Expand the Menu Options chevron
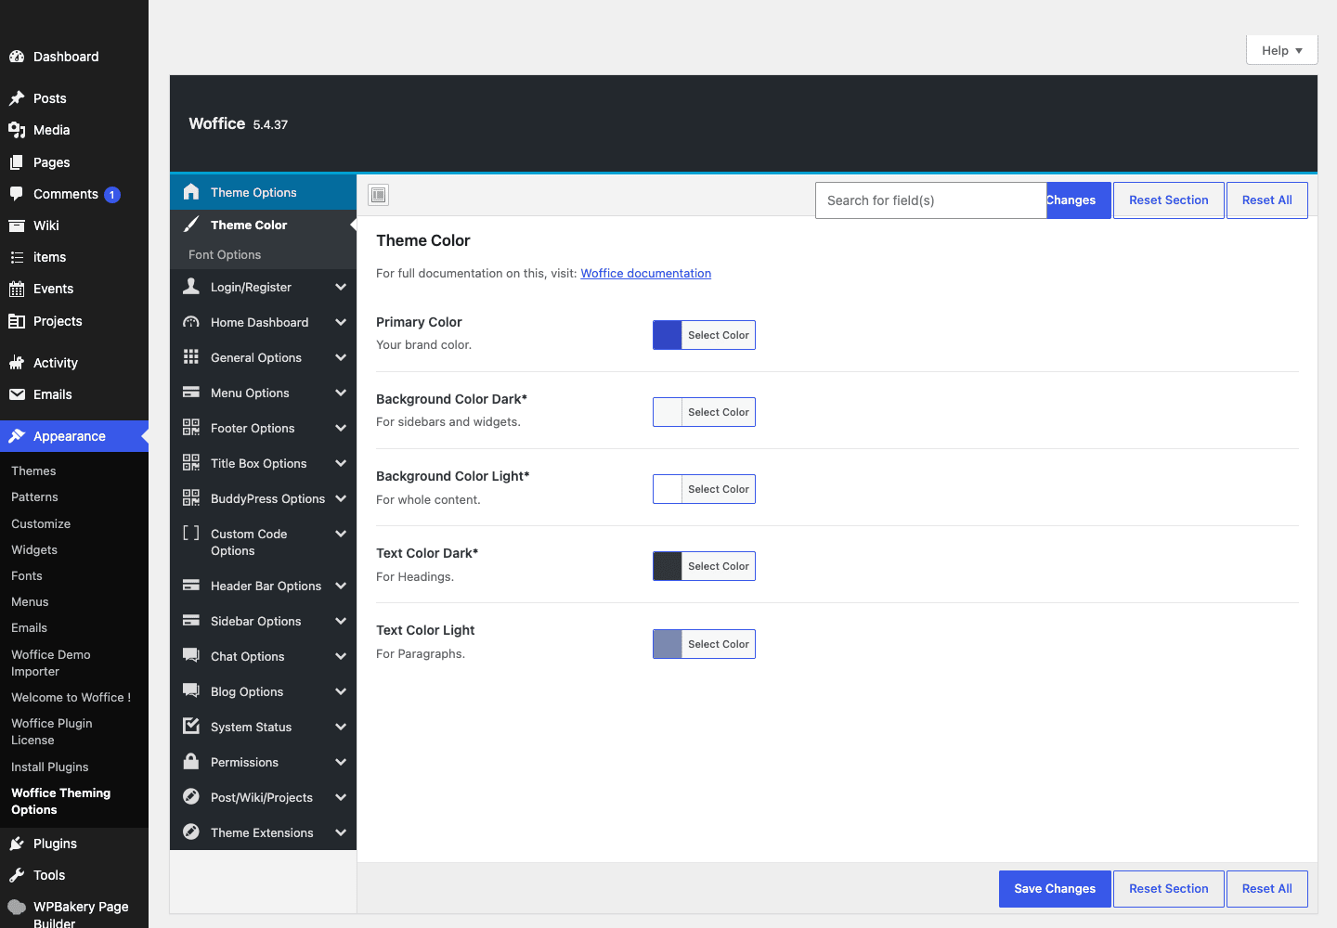 pos(341,393)
